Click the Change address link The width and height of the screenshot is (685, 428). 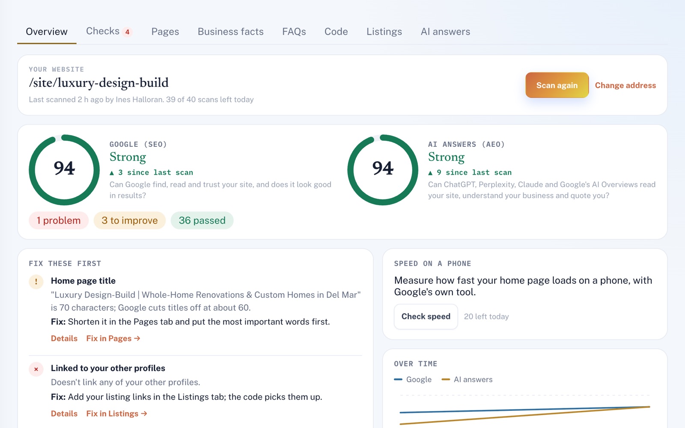pyautogui.click(x=625, y=85)
